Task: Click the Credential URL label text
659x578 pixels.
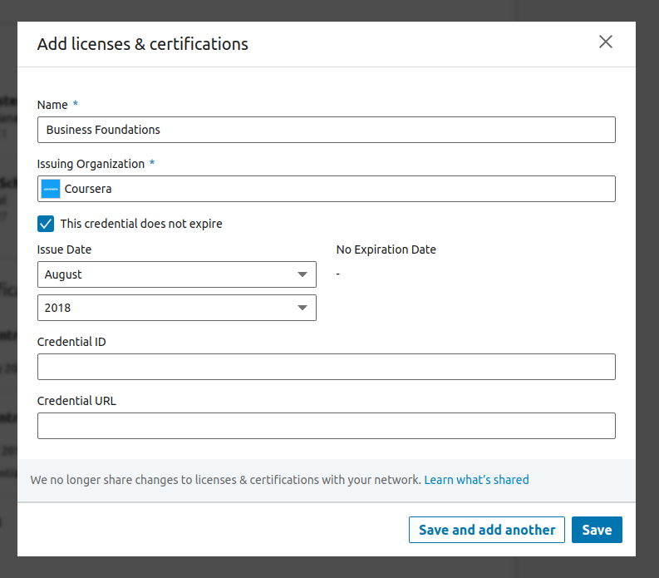Action: pyautogui.click(x=76, y=401)
